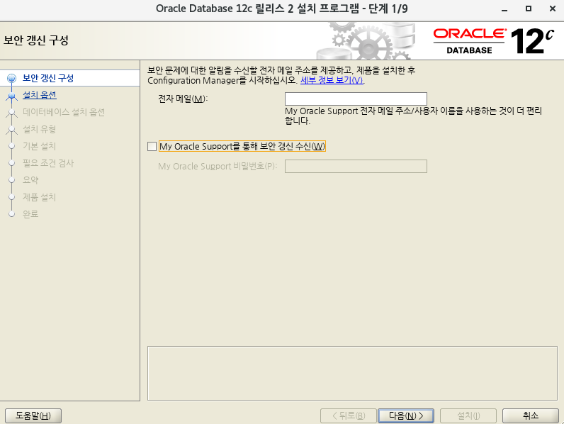The width and height of the screenshot is (564, 424).
Task: Click the 필요 조건 검사 step node icon
Action: tap(11, 162)
